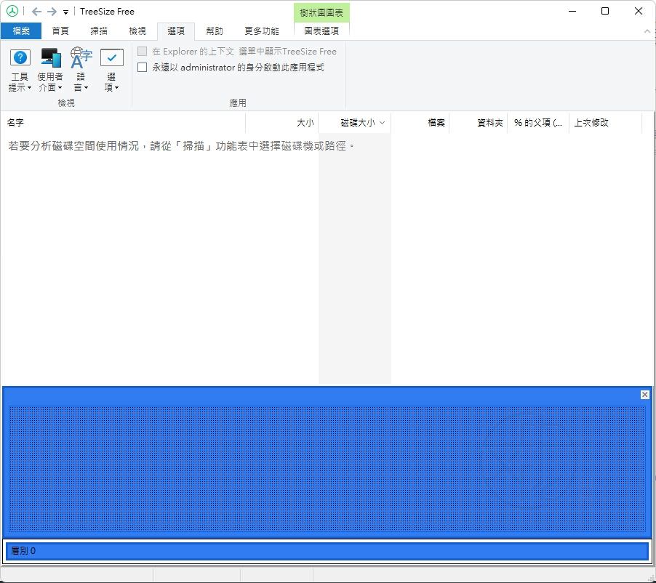The height and width of the screenshot is (583, 656).
Task: Switch to the 幫助 help tab
Action: tap(215, 31)
